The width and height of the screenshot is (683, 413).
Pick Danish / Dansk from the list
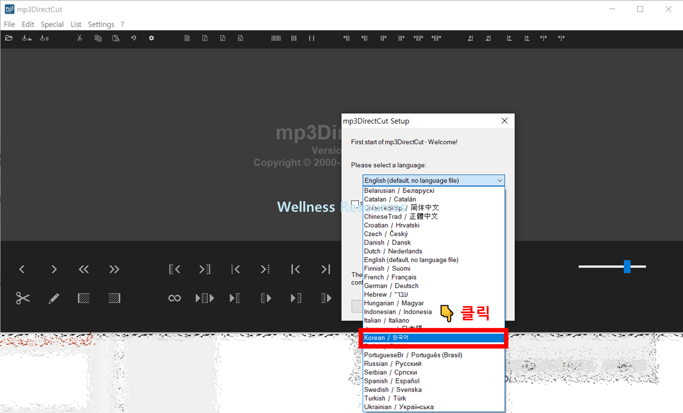click(433, 243)
